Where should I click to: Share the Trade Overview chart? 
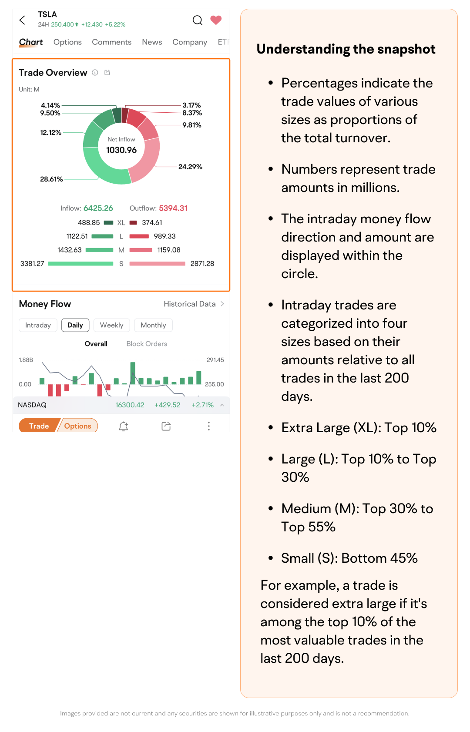click(107, 73)
